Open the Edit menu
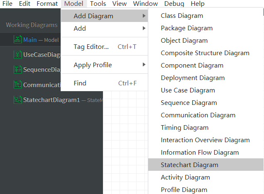The height and width of the screenshot is (194, 264). (24, 4)
